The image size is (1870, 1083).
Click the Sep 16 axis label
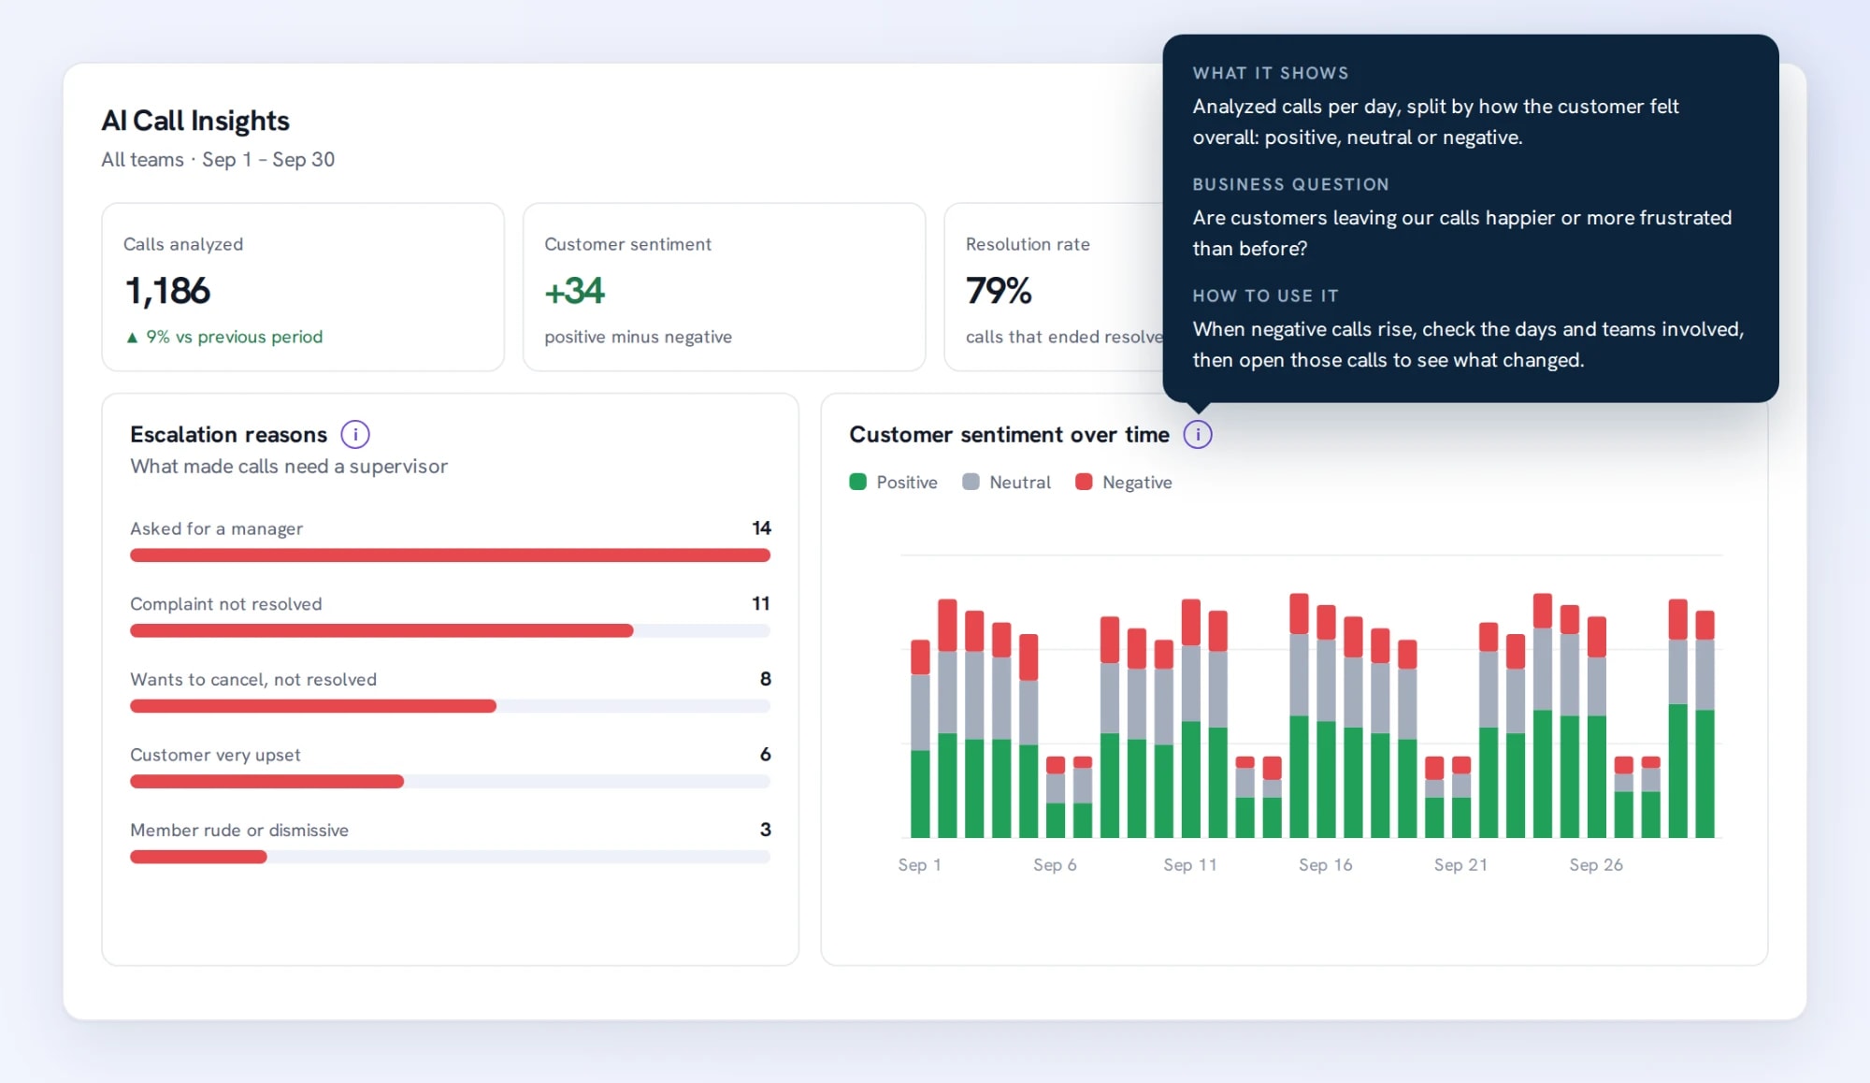(1325, 865)
